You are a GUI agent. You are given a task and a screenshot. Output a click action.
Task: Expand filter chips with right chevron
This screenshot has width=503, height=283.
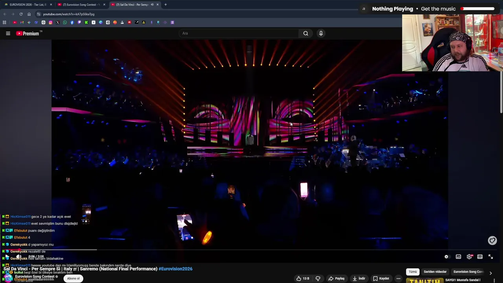[x=490, y=272]
